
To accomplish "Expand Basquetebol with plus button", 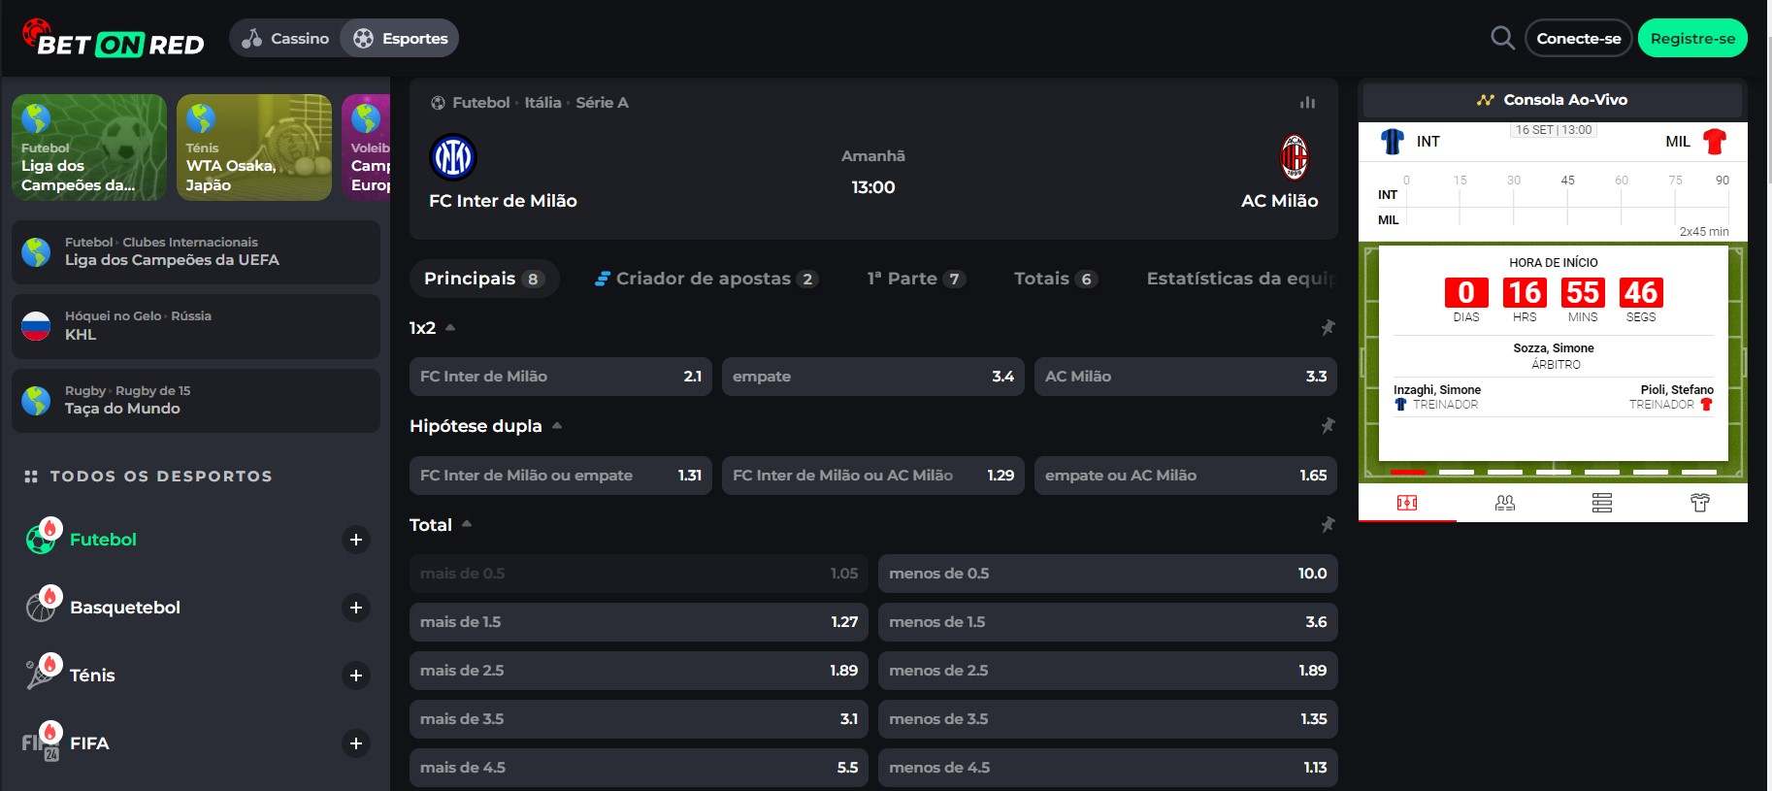I will click(x=356, y=608).
